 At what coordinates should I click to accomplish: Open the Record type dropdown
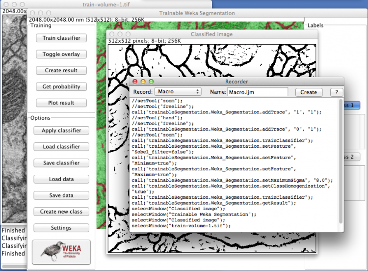click(178, 91)
